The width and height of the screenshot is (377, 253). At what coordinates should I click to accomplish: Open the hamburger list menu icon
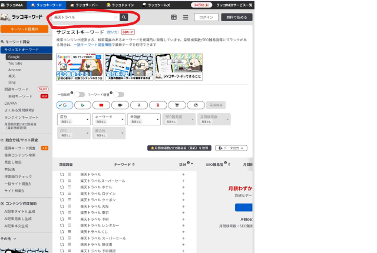click(x=186, y=18)
